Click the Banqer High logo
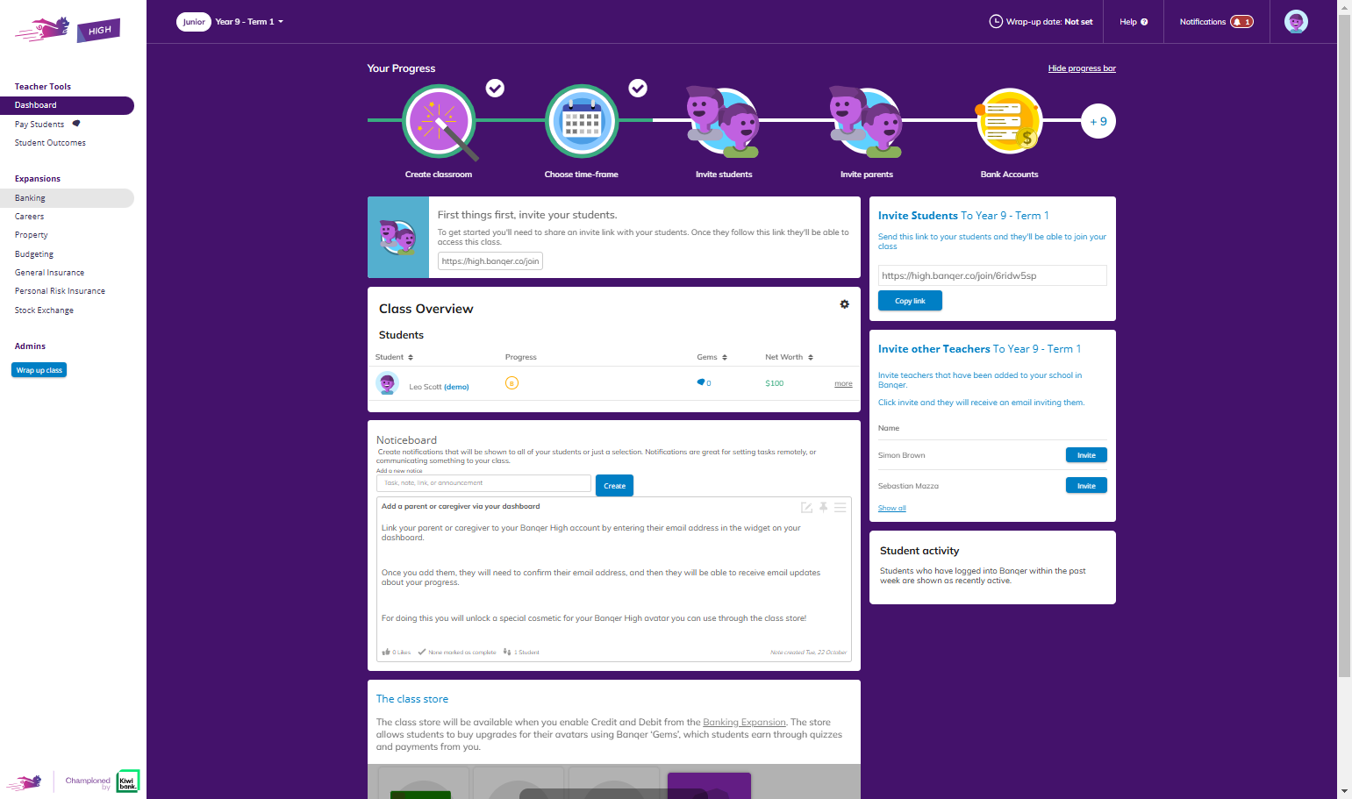 point(68,30)
